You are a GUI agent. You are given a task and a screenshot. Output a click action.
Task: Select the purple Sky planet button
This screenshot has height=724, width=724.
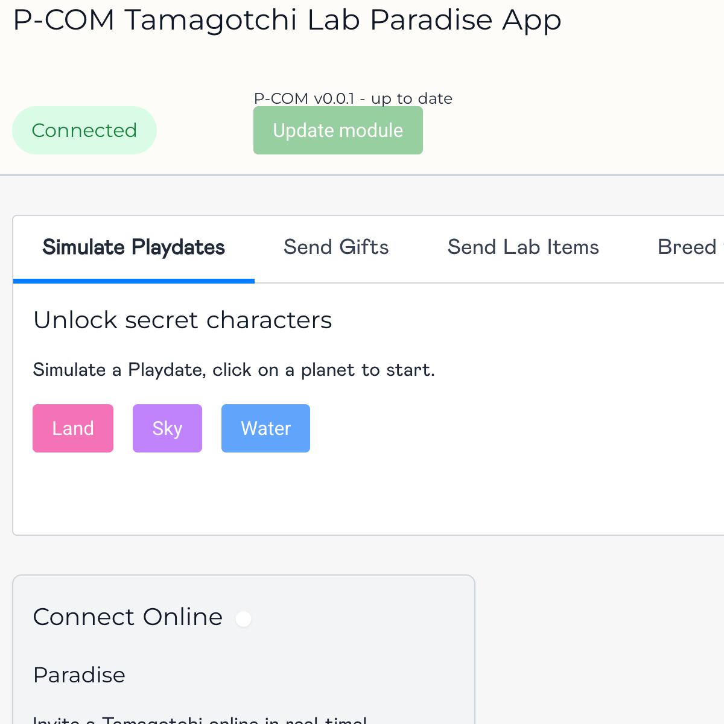(167, 428)
